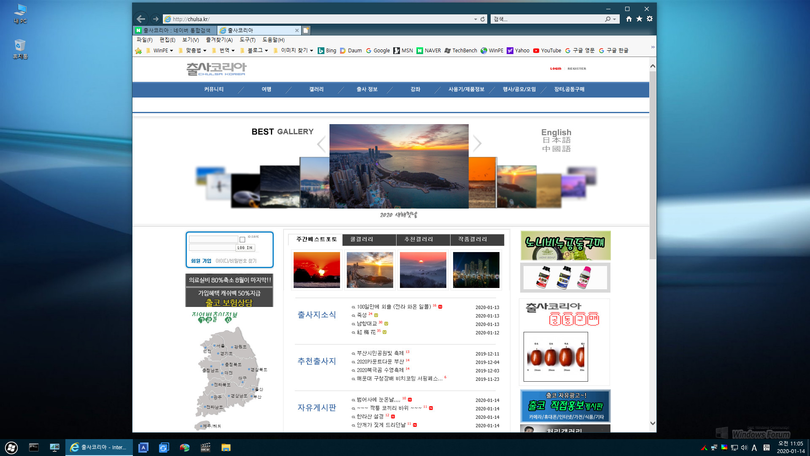
Task: Select the 작품갤러리 tab
Action: tap(477, 239)
